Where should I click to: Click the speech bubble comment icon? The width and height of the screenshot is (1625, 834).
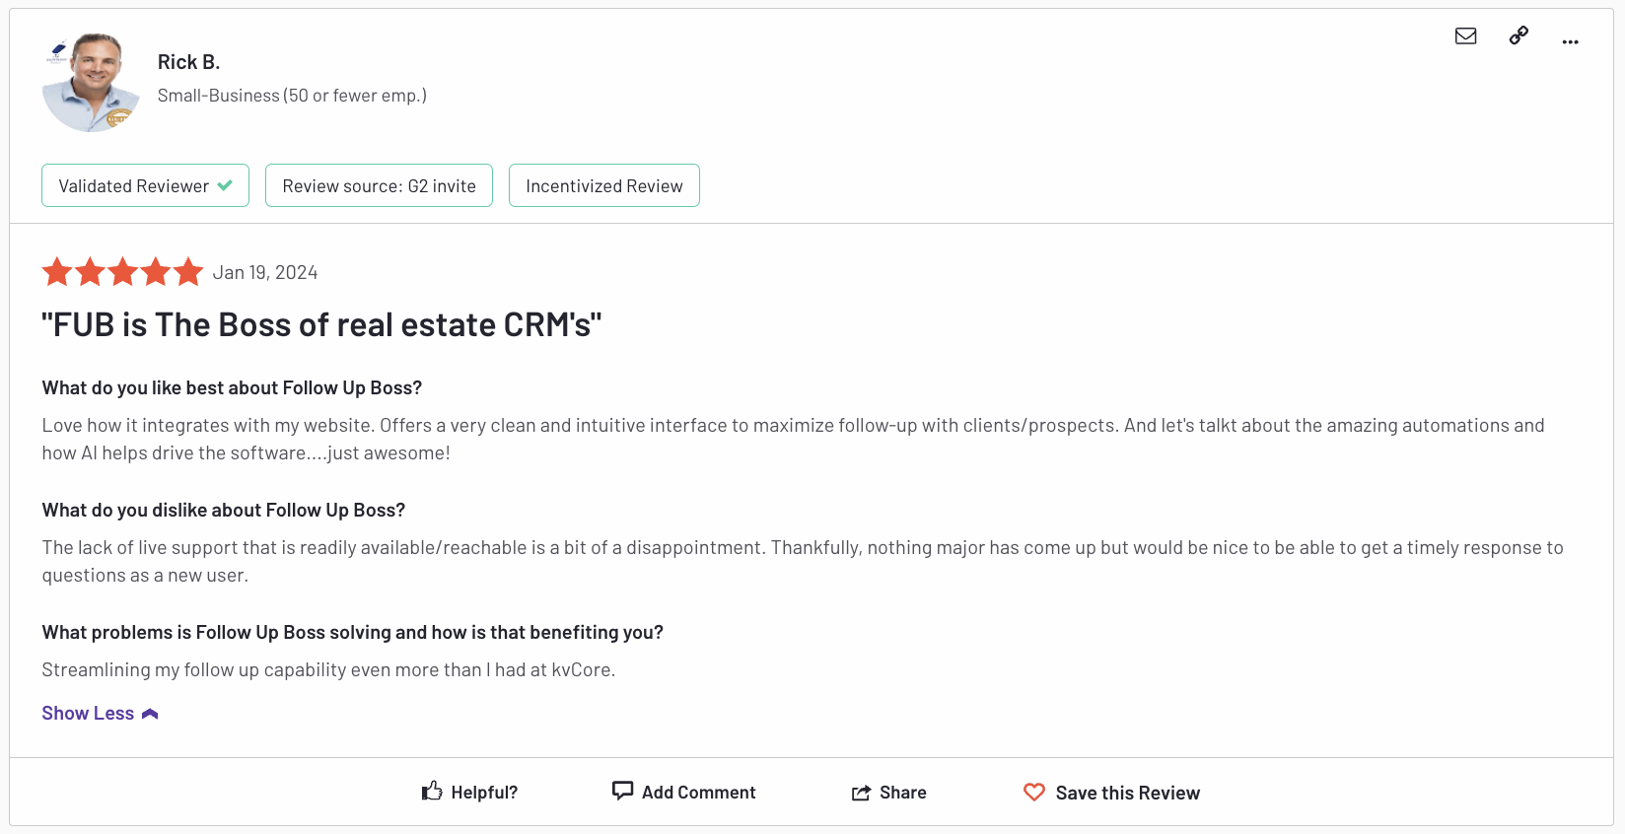coord(622,792)
